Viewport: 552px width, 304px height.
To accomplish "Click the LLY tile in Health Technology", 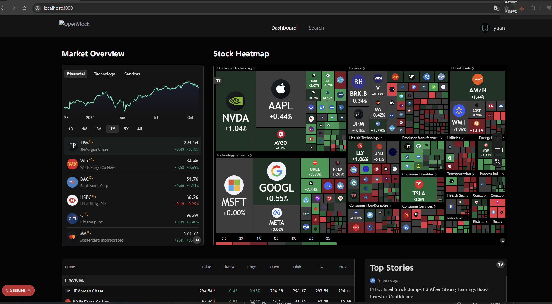I will click(360, 152).
